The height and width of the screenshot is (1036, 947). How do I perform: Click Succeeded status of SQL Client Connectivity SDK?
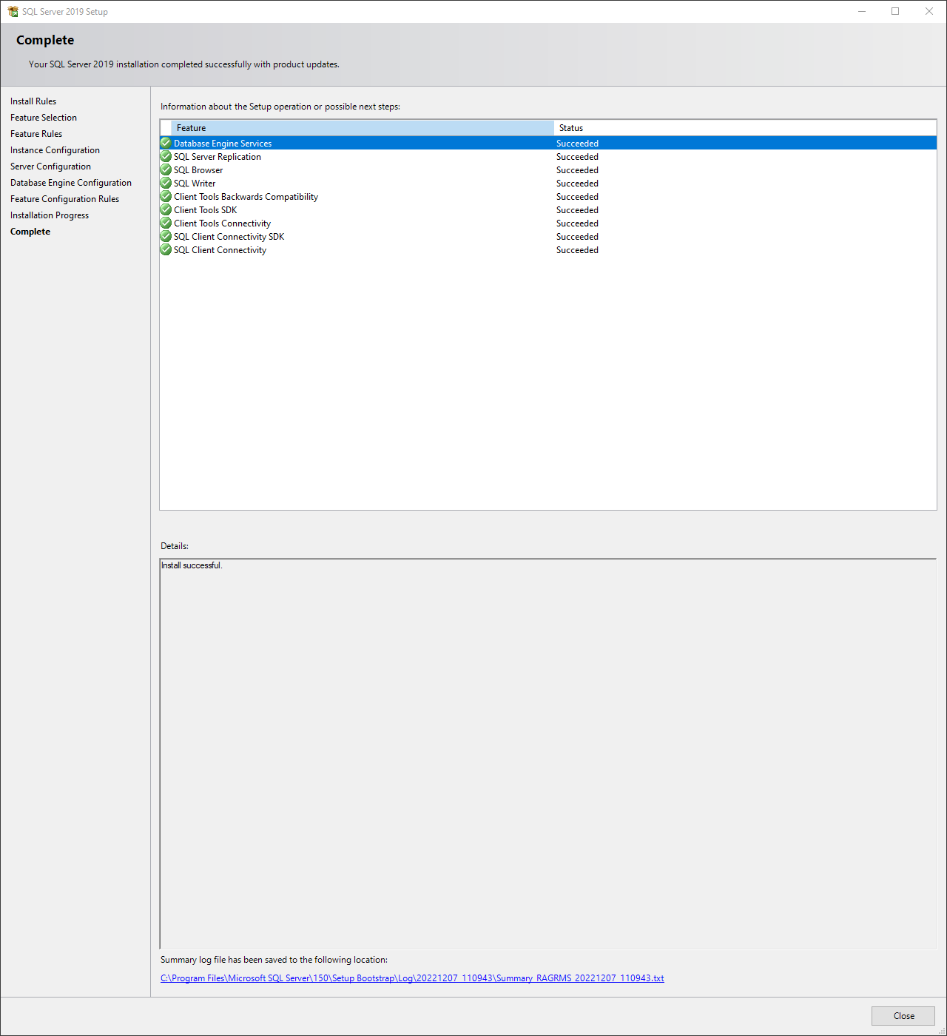(577, 237)
